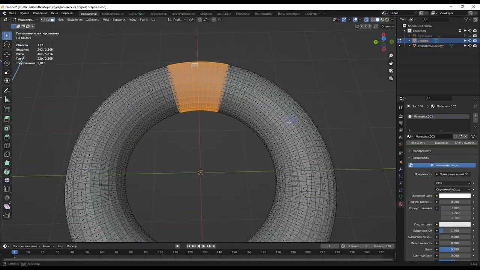Viewport: 480px width, 270px height.
Task: Click the camera view gizmo icon
Action: (391, 70)
